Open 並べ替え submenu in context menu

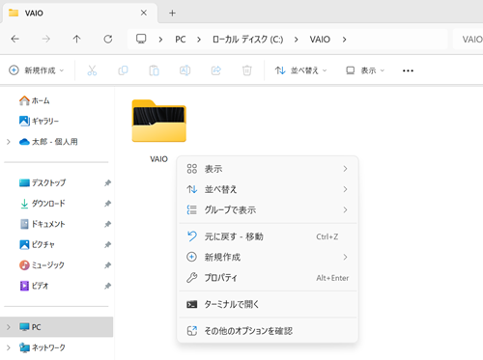(268, 189)
